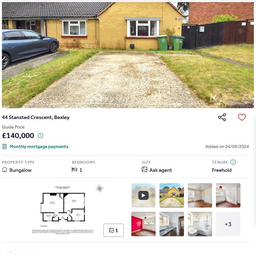Click the tenure information icon
The height and width of the screenshot is (256, 256).
point(233,162)
